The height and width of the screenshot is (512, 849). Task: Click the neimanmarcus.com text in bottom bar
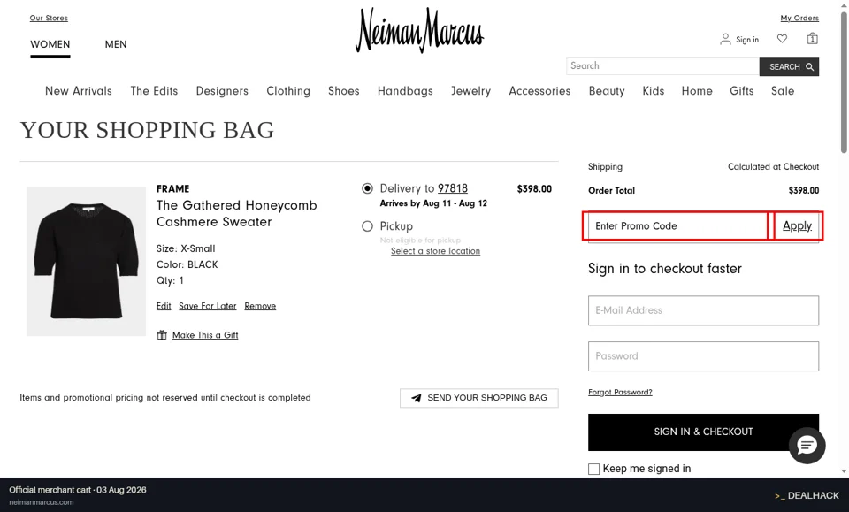click(x=42, y=502)
